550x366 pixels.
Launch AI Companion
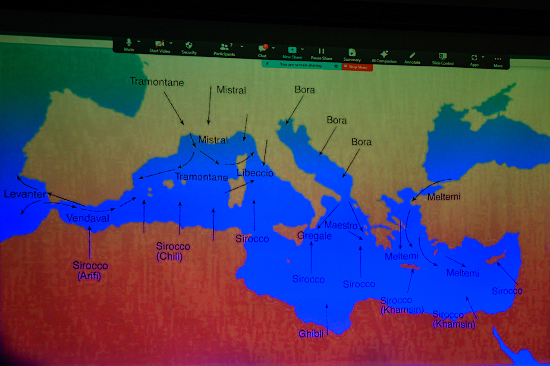[x=384, y=56]
